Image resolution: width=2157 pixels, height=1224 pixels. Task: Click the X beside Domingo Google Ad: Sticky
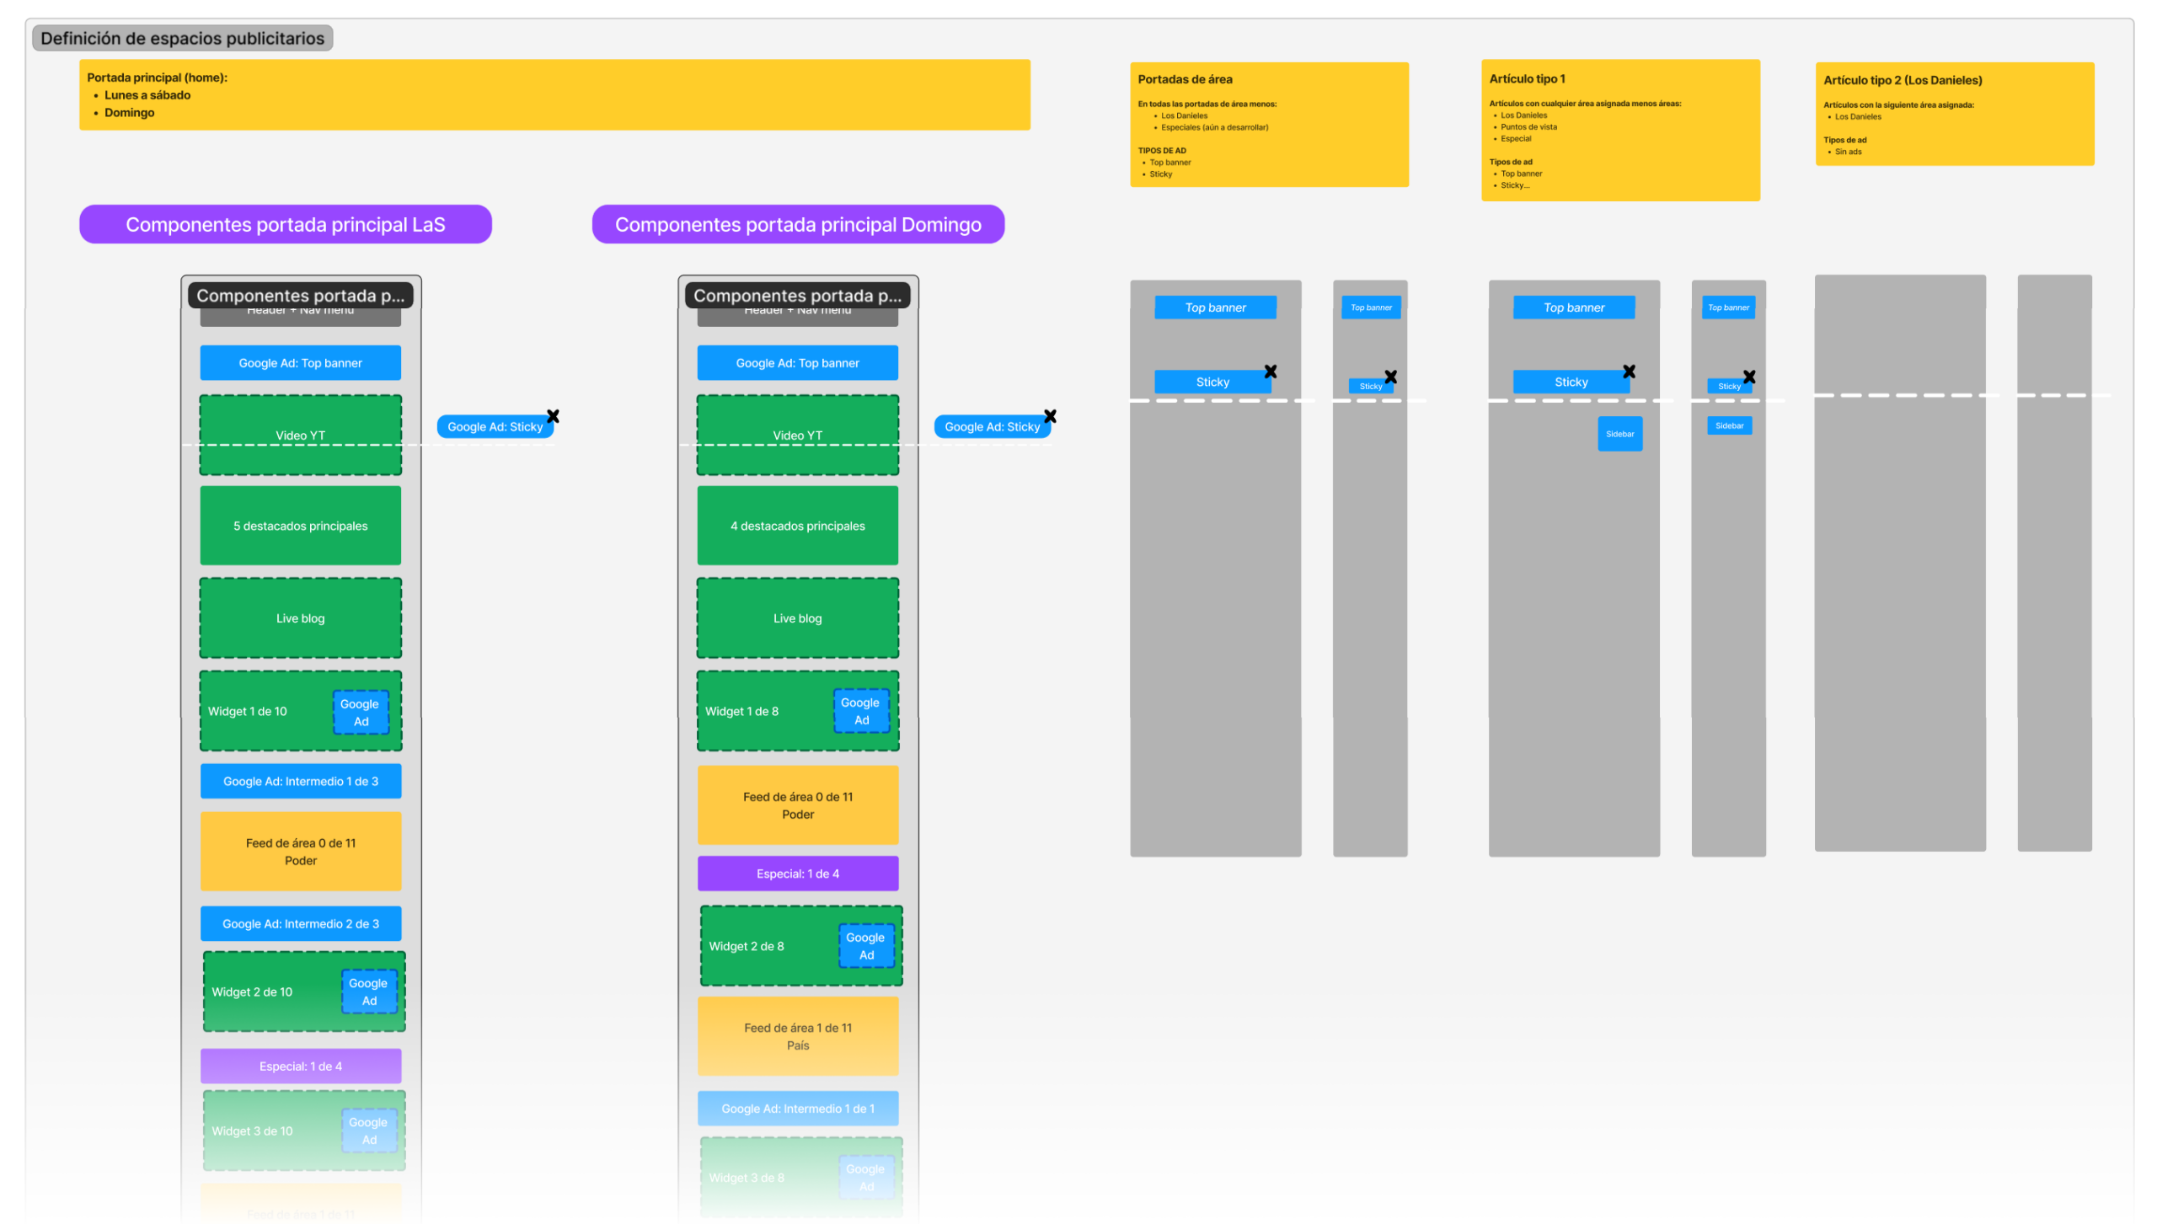(x=1050, y=416)
